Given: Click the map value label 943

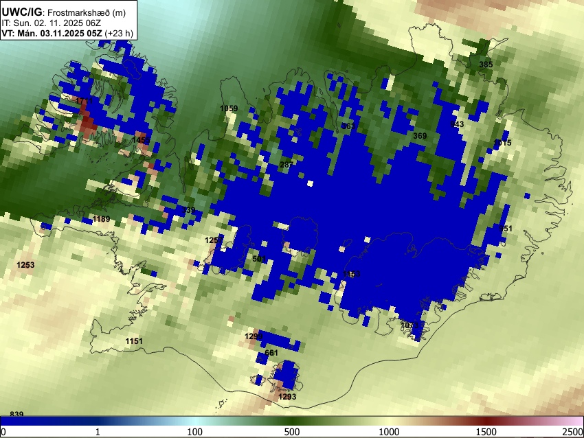Looking at the screenshot, I should [457, 124].
